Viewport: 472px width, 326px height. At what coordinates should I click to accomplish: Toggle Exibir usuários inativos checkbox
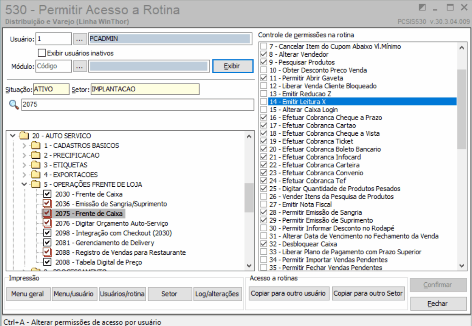[x=42, y=53]
